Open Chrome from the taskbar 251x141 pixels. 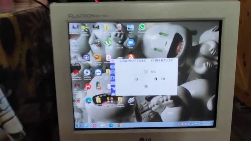[119, 125]
